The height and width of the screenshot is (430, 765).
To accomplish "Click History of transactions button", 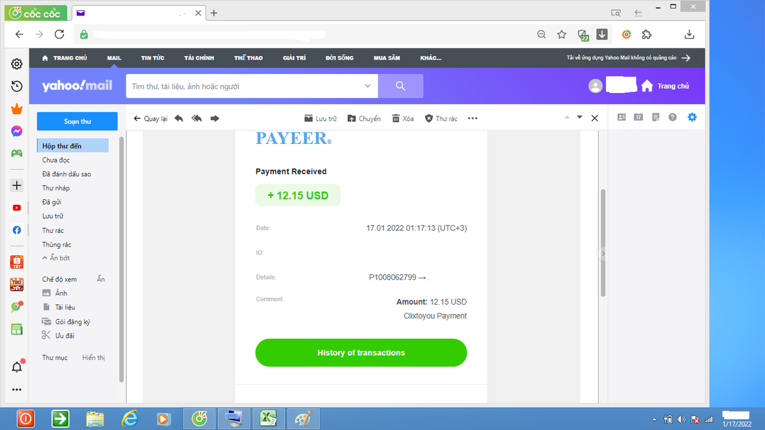I will tap(361, 353).
